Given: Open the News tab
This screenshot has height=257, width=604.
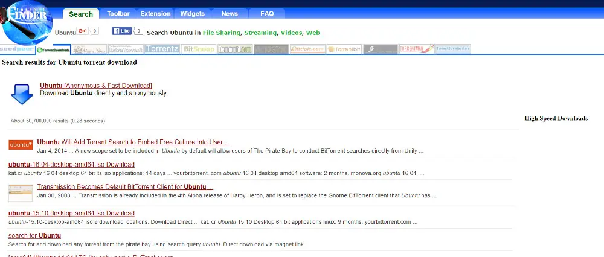Looking at the screenshot, I should point(230,14).
